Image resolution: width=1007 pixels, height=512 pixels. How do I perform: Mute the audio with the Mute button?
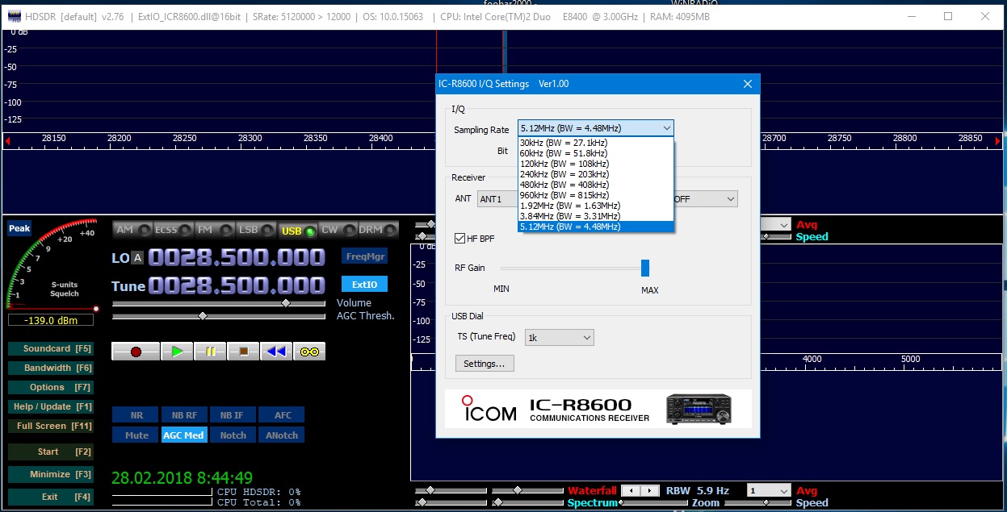[x=136, y=435]
